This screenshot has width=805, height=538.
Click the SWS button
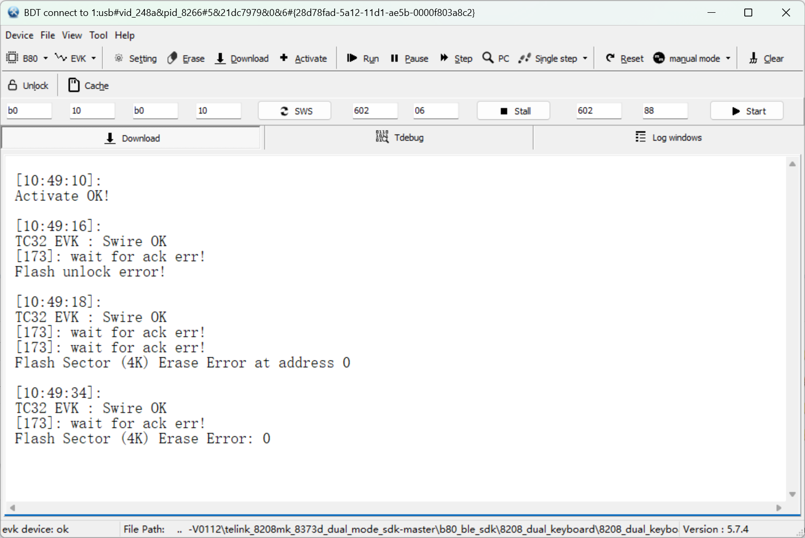295,111
